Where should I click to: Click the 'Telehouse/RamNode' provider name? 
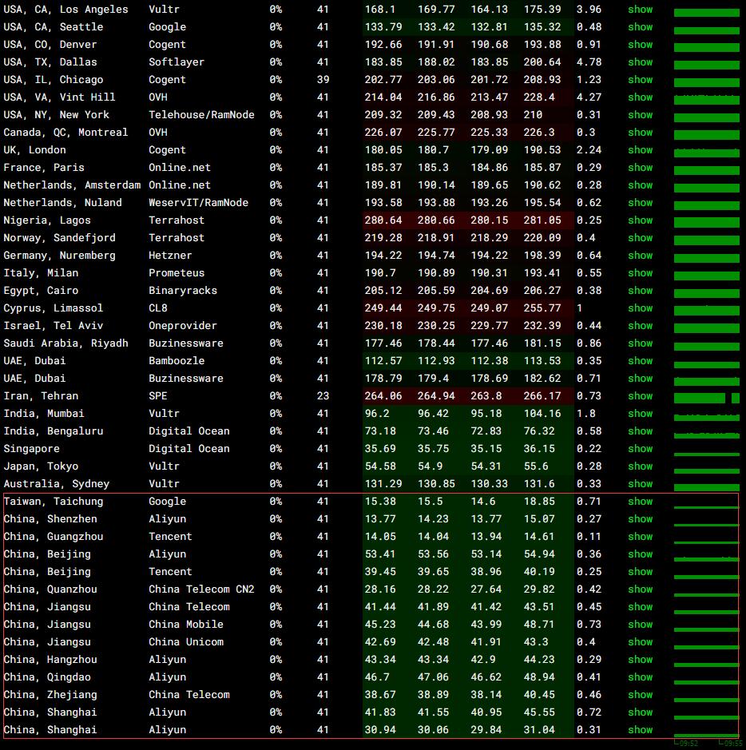(x=201, y=115)
